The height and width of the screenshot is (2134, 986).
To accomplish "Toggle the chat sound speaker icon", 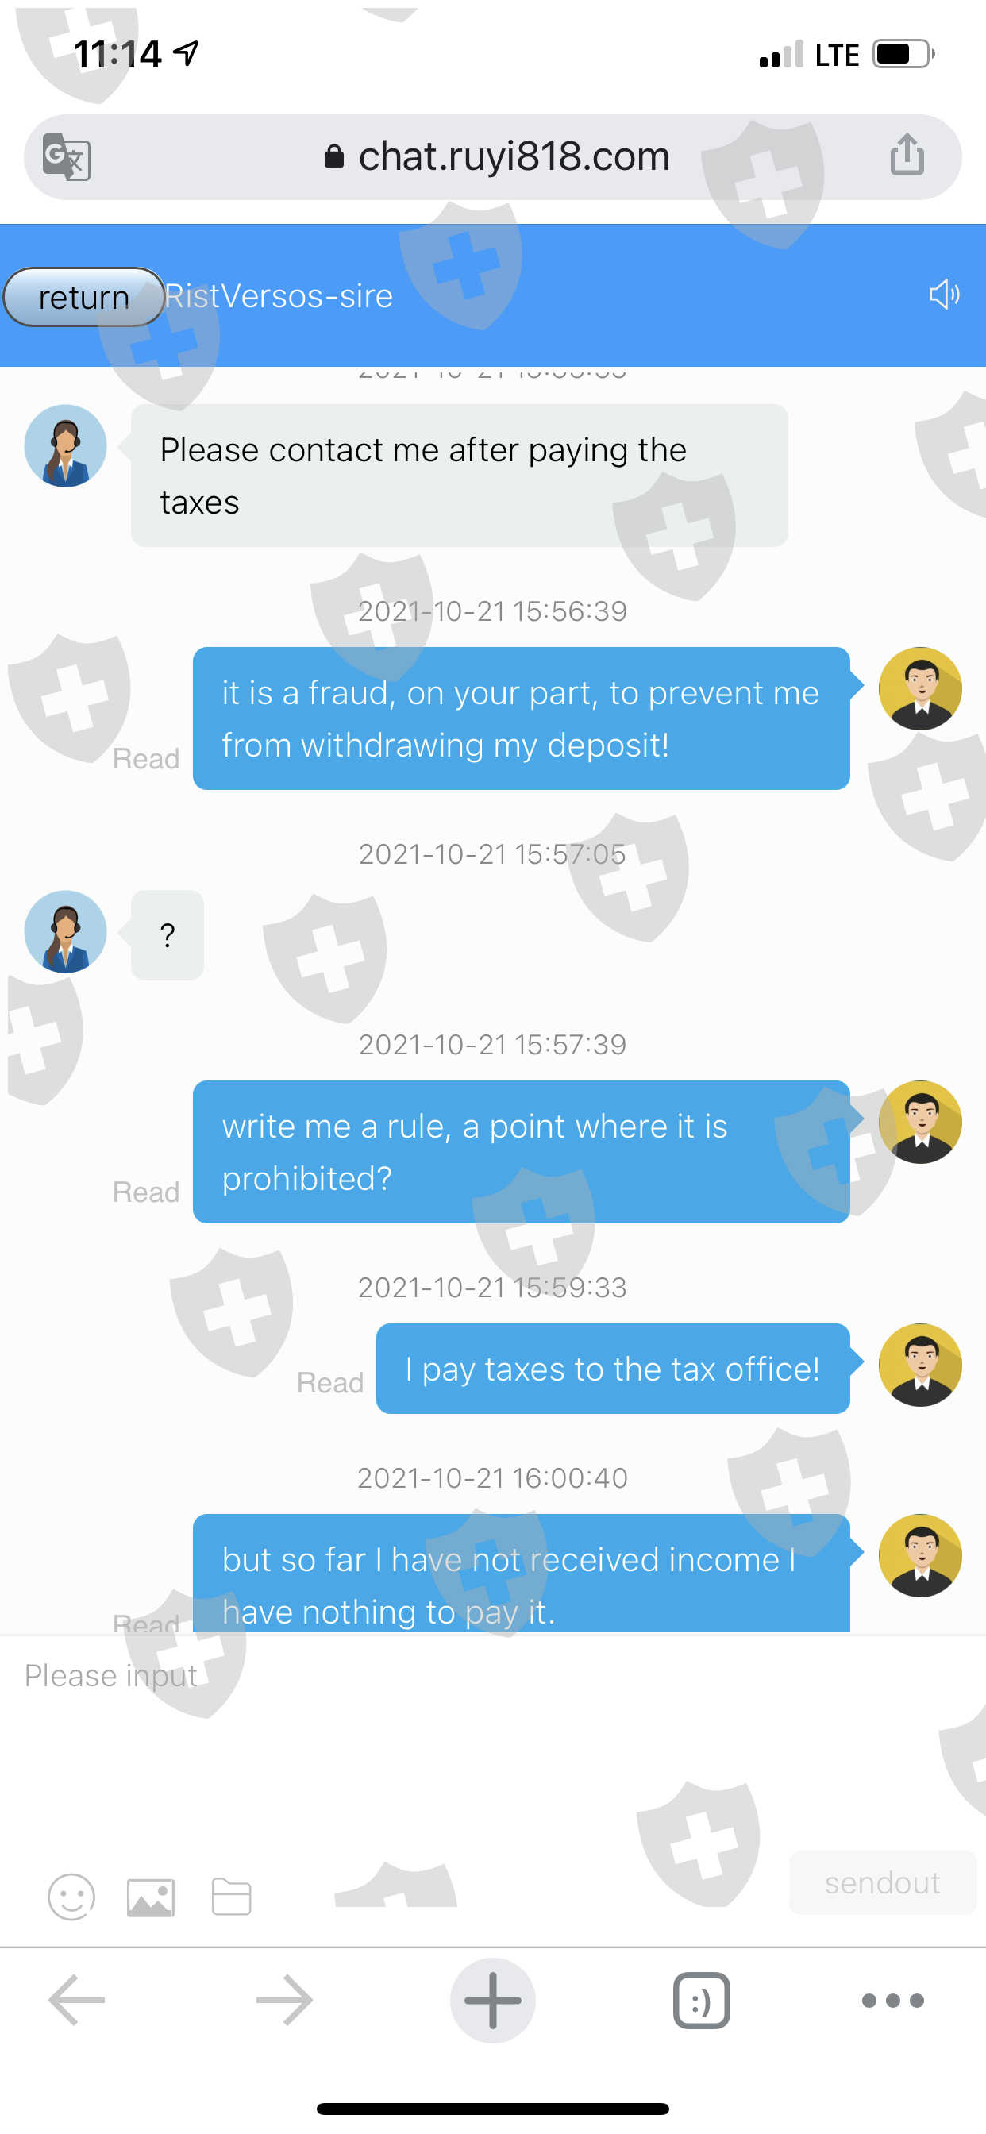I will click(x=944, y=294).
